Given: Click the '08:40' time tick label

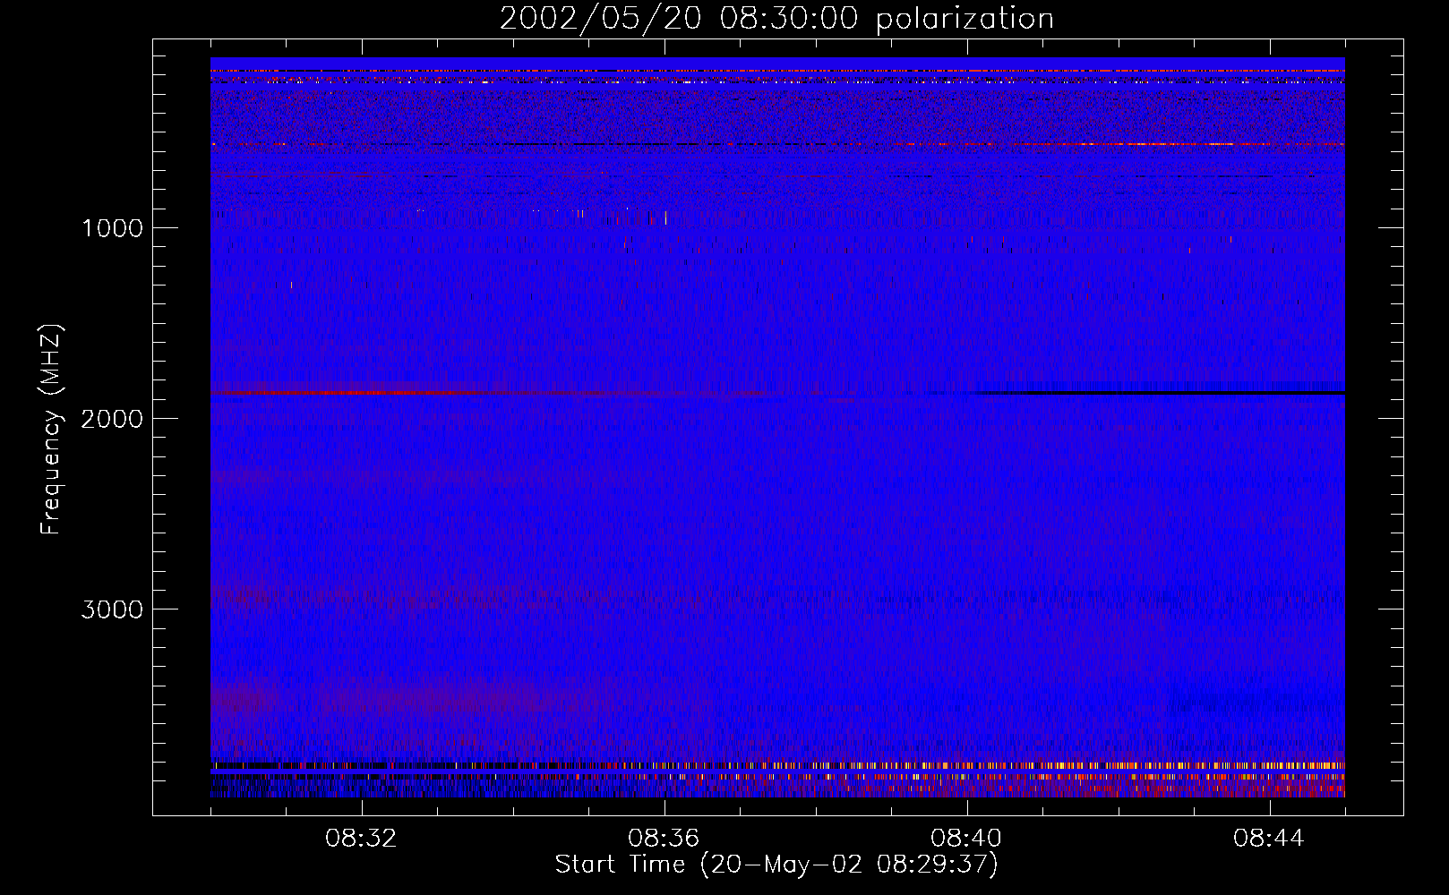Looking at the screenshot, I should (966, 839).
